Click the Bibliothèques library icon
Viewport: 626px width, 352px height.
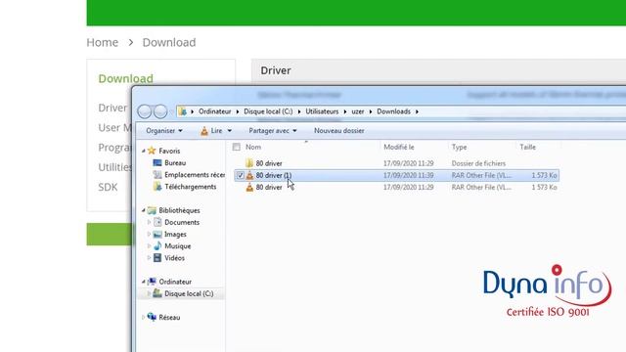click(x=152, y=210)
